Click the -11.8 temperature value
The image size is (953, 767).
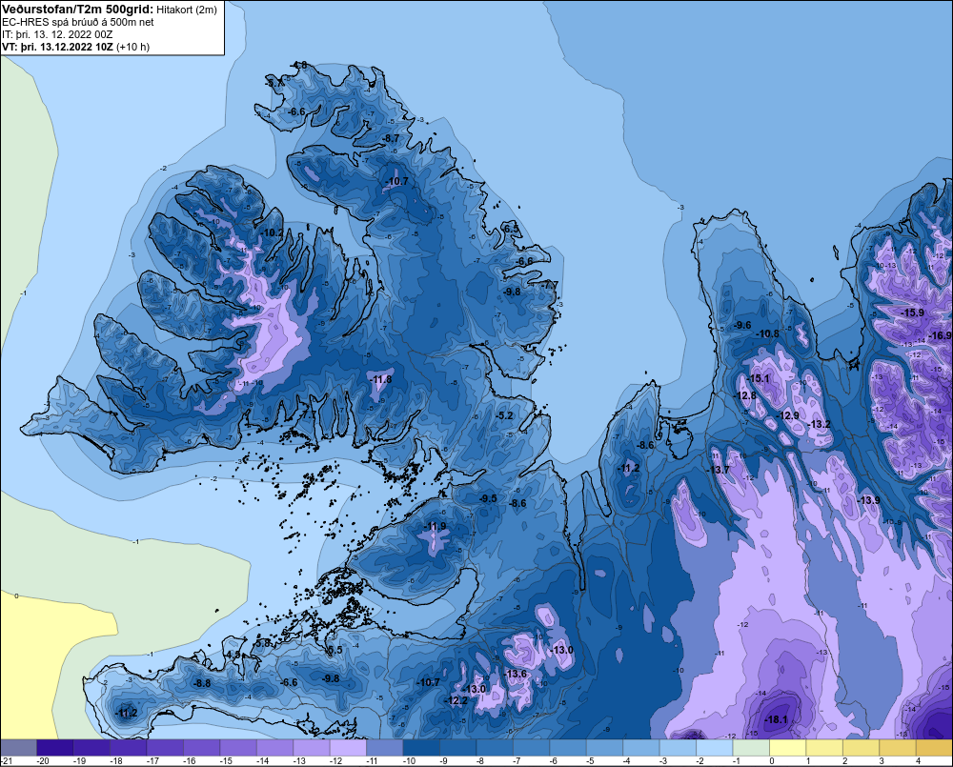[380, 379]
